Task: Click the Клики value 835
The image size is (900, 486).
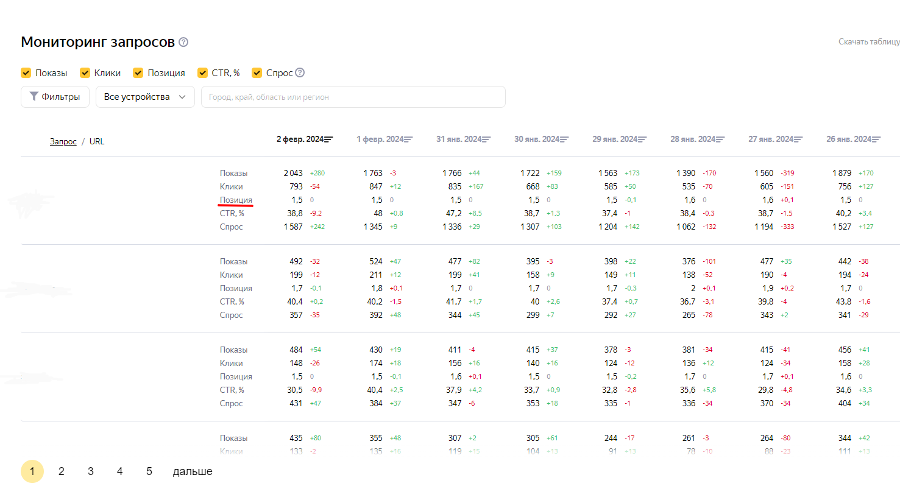Action: click(x=455, y=187)
